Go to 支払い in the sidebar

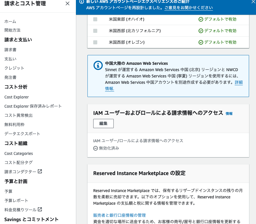tap(10, 59)
